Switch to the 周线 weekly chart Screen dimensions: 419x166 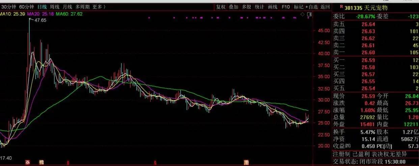pos(55,7)
